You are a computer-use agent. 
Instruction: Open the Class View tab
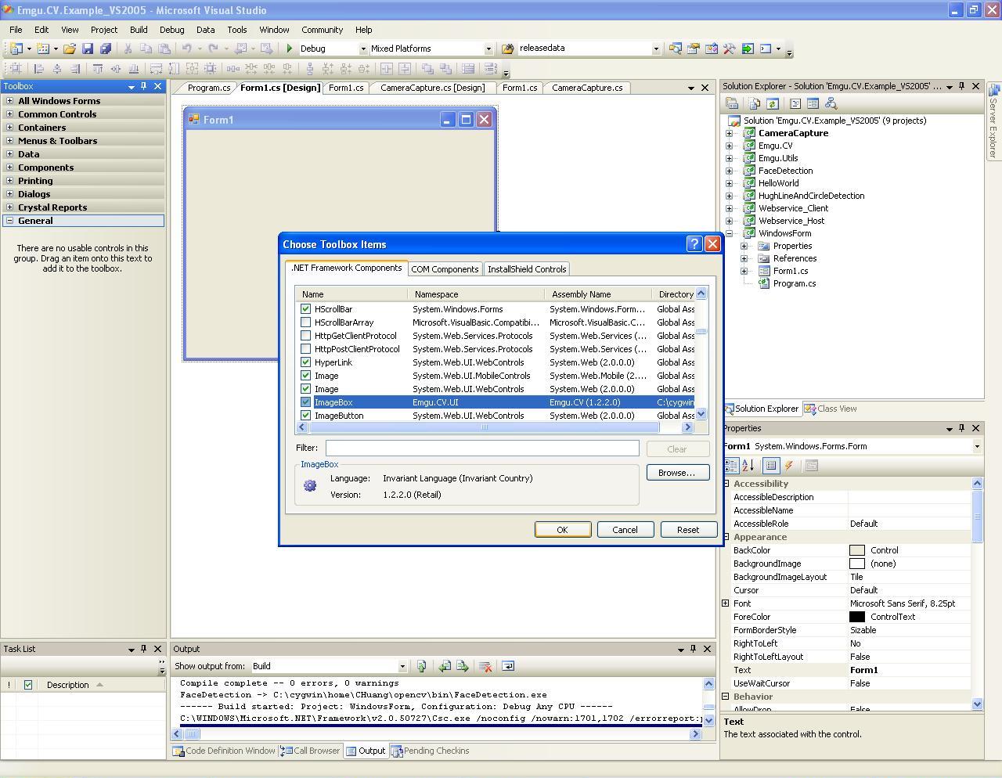click(x=831, y=409)
